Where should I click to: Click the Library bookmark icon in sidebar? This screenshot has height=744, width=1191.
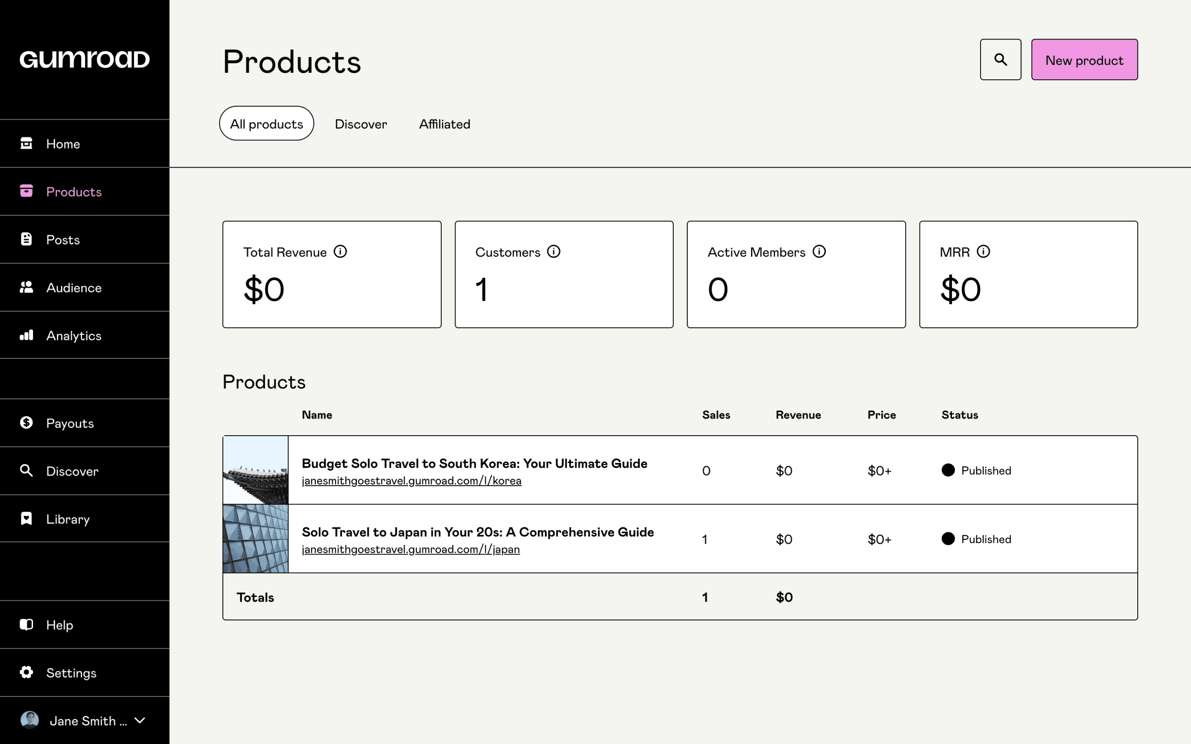click(26, 519)
